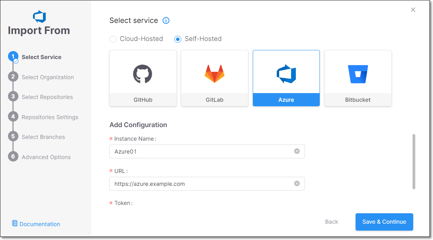Image resolution: width=433 pixels, height=240 pixels.
Task: Click the Select service heading
Action: pyautogui.click(x=134, y=20)
